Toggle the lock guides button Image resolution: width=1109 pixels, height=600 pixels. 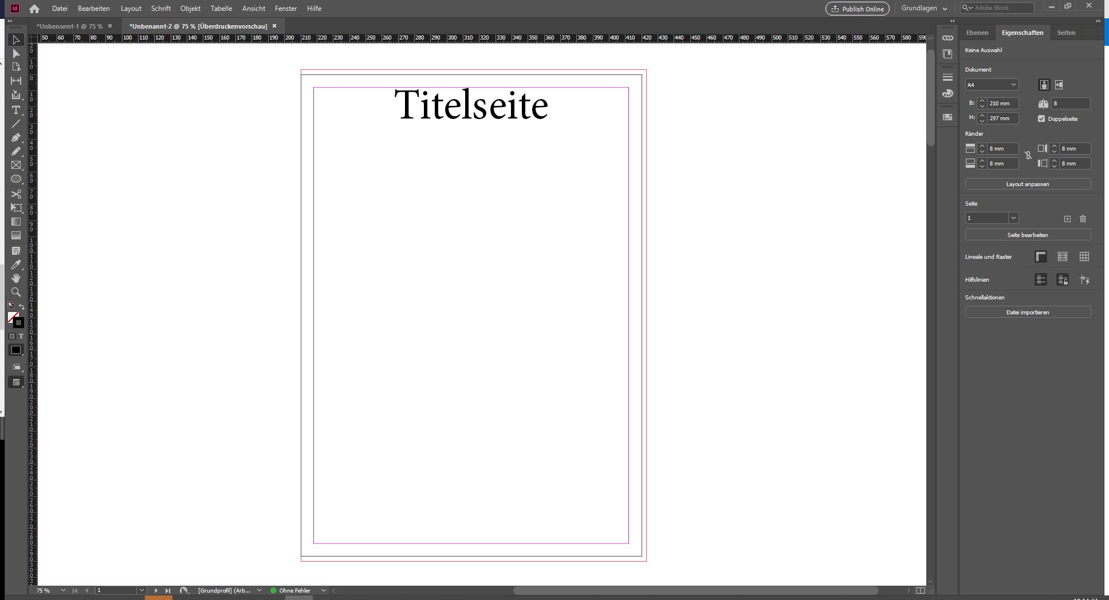click(1063, 279)
